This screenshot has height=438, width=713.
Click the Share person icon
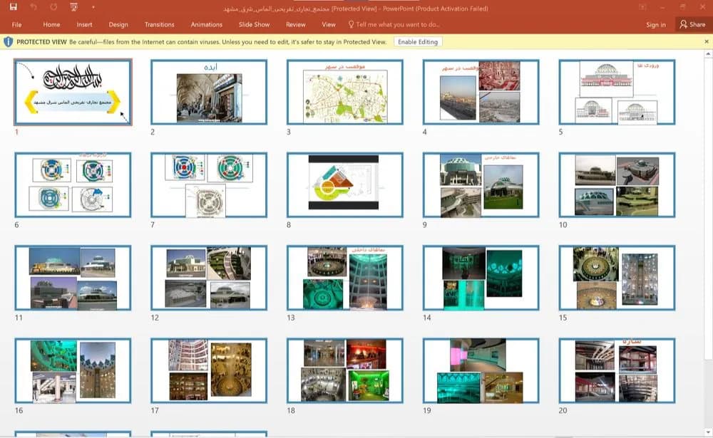[x=683, y=24]
